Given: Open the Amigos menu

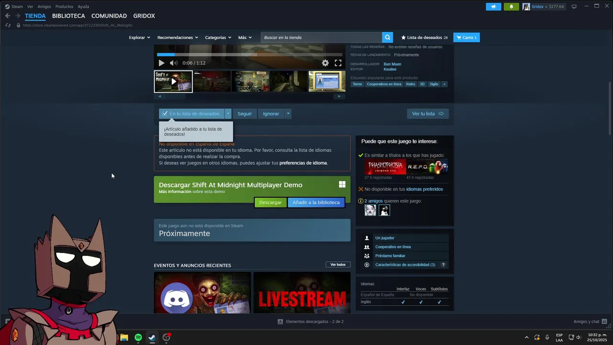Looking at the screenshot, I should [44, 7].
